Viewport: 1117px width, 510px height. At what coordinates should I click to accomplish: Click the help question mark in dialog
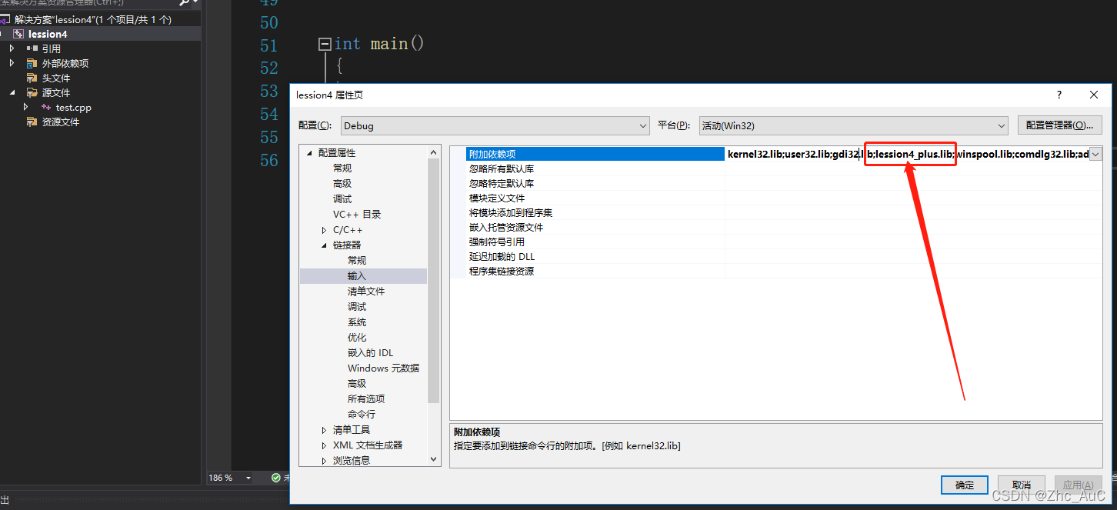(1059, 95)
